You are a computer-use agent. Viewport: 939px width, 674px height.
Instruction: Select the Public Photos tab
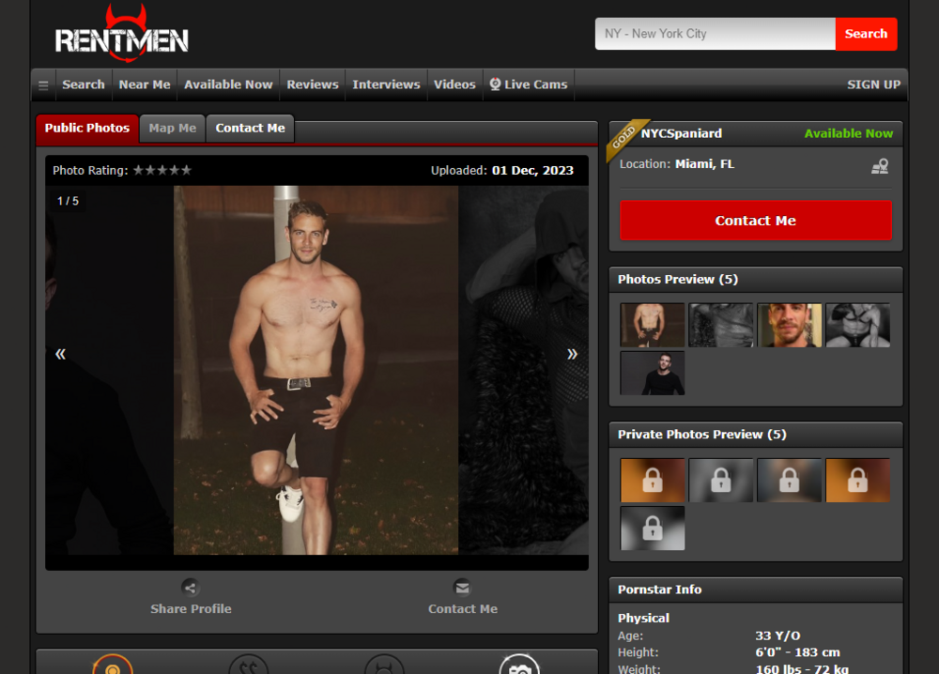87,129
